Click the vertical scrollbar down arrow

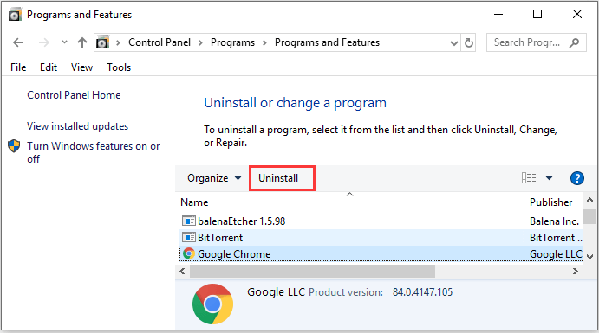pyautogui.click(x=589, y=257)
